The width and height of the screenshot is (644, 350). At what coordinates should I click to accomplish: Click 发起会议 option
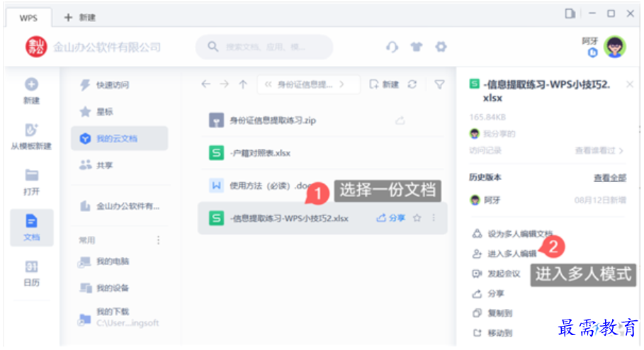[496, 273]
